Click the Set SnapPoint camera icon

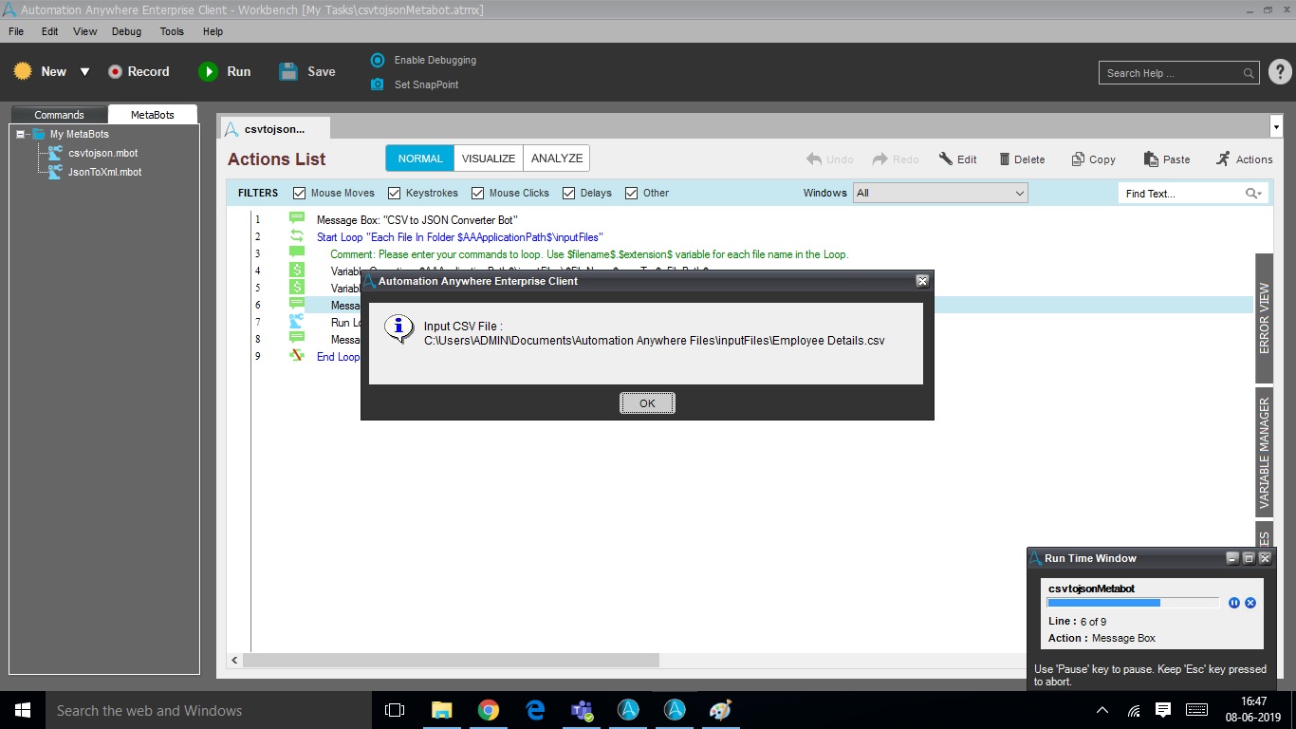[x=378, y=84]
